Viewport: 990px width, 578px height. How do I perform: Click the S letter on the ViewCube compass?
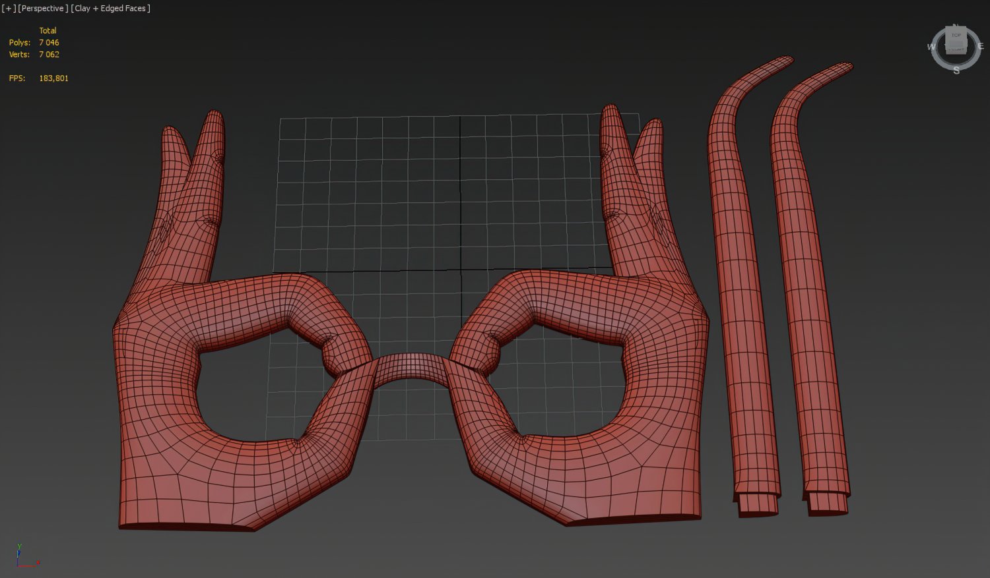(x=956, y=70)
